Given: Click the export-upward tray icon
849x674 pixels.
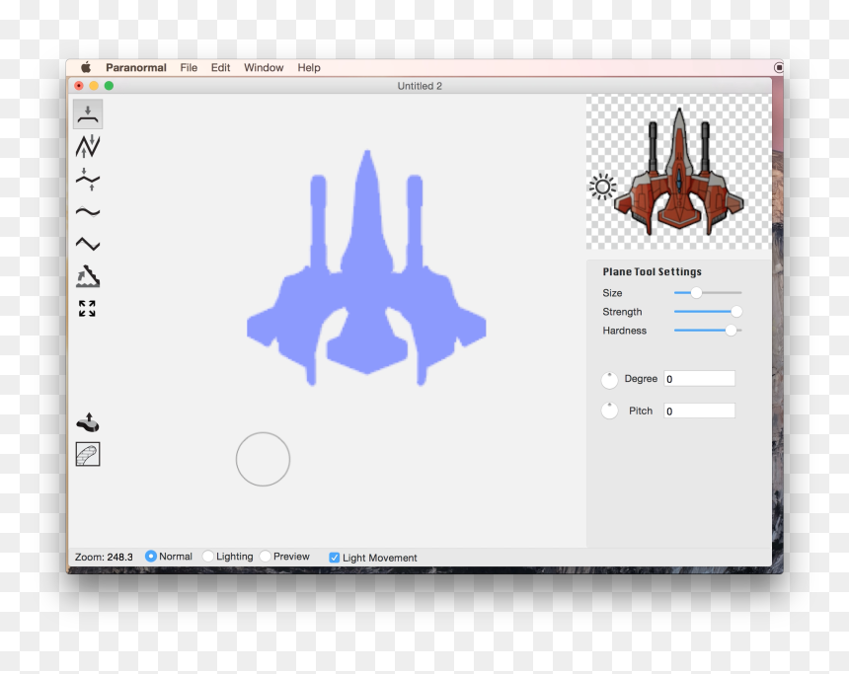Looking at the screenshot, I should point(88,422).
